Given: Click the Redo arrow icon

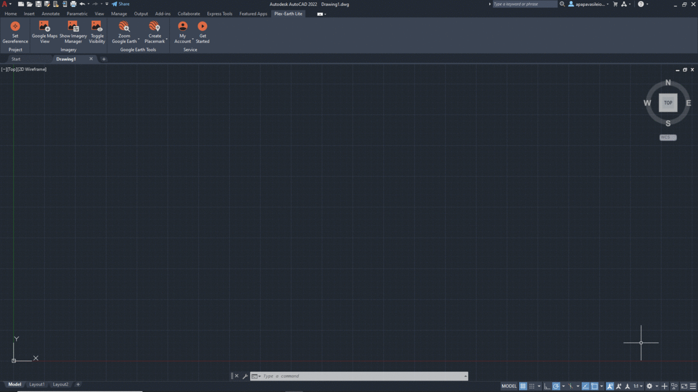Looking at the screenshot, I should pyautogui.click(x=95, y=4).
